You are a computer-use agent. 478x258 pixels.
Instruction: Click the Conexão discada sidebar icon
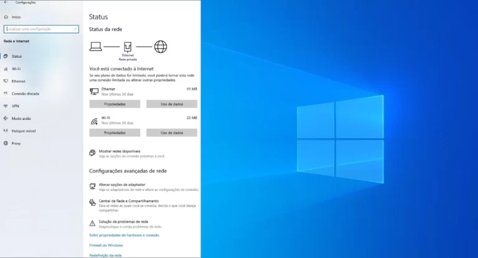[6, 93]
